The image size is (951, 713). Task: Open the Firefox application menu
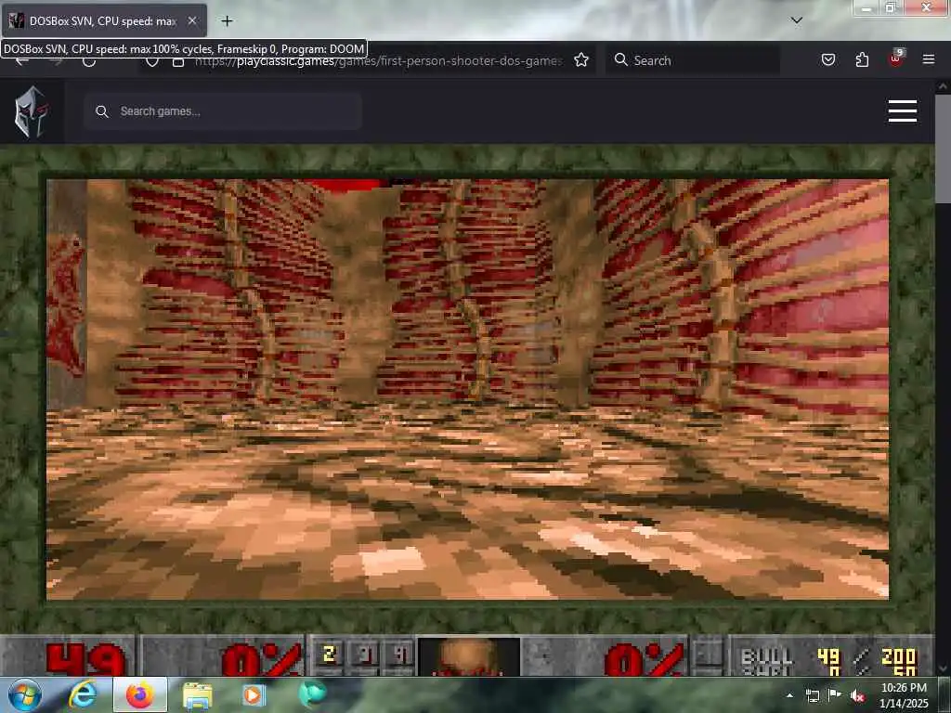point(929,59)
